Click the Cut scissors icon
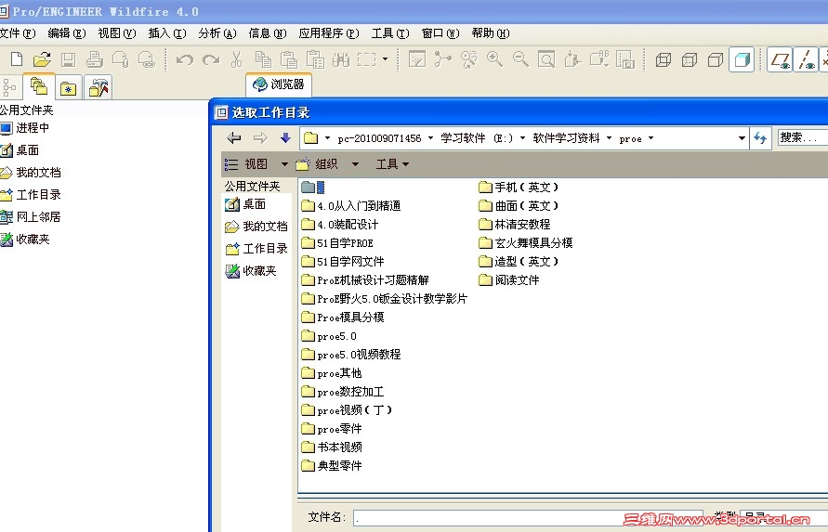The height and width of the screenshot is (532, 828). 236,59
